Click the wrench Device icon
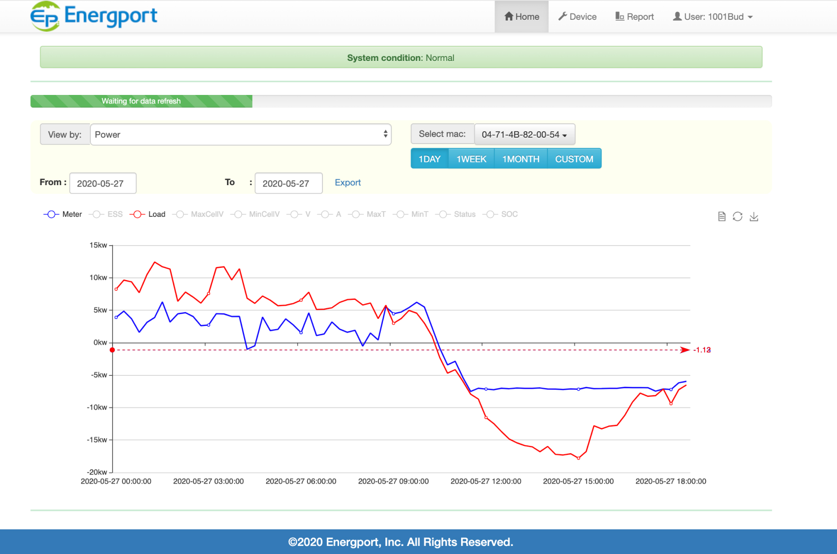 coord(562,17)
